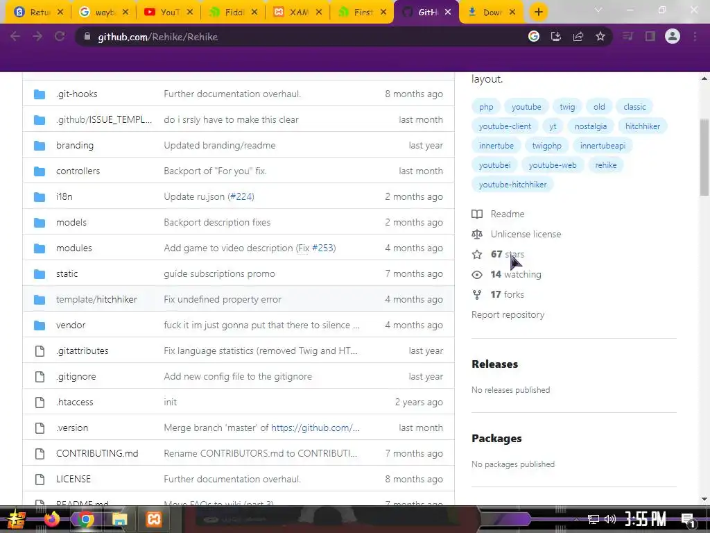Click the folder icon next to static
Screen dimensions: 710x533
pos(40,273)
